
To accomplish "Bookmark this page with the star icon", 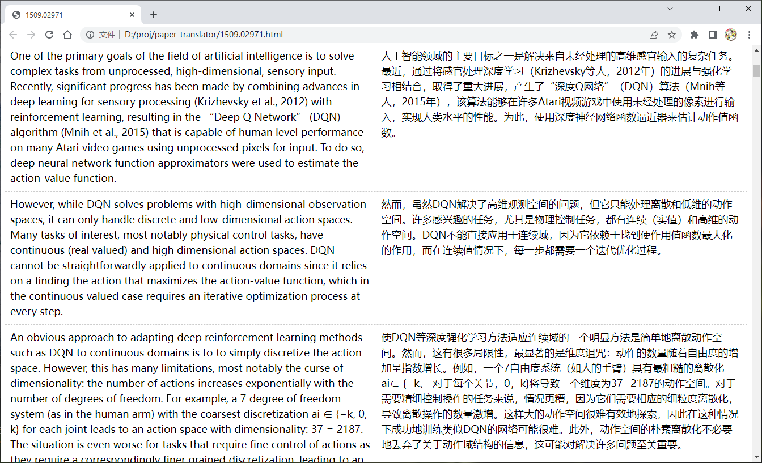I will [x=672, y=35].
